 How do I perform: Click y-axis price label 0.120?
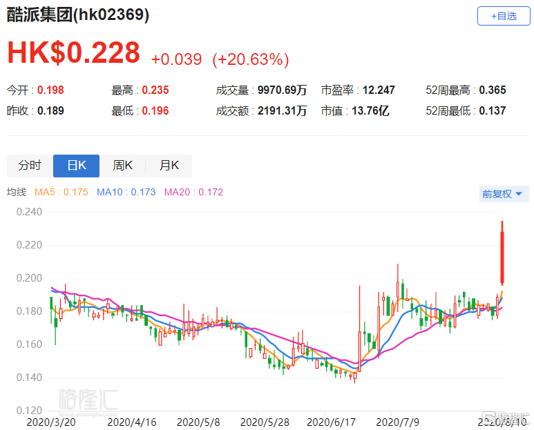tap(29, 411)
